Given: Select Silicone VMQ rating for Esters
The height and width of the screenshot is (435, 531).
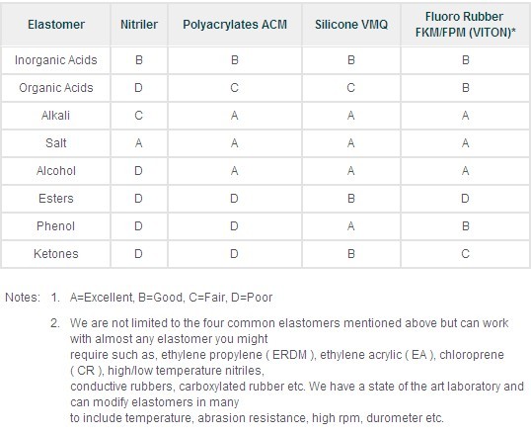Looking at the screenshot, I should pyautogui.click(x=351, y=199).
